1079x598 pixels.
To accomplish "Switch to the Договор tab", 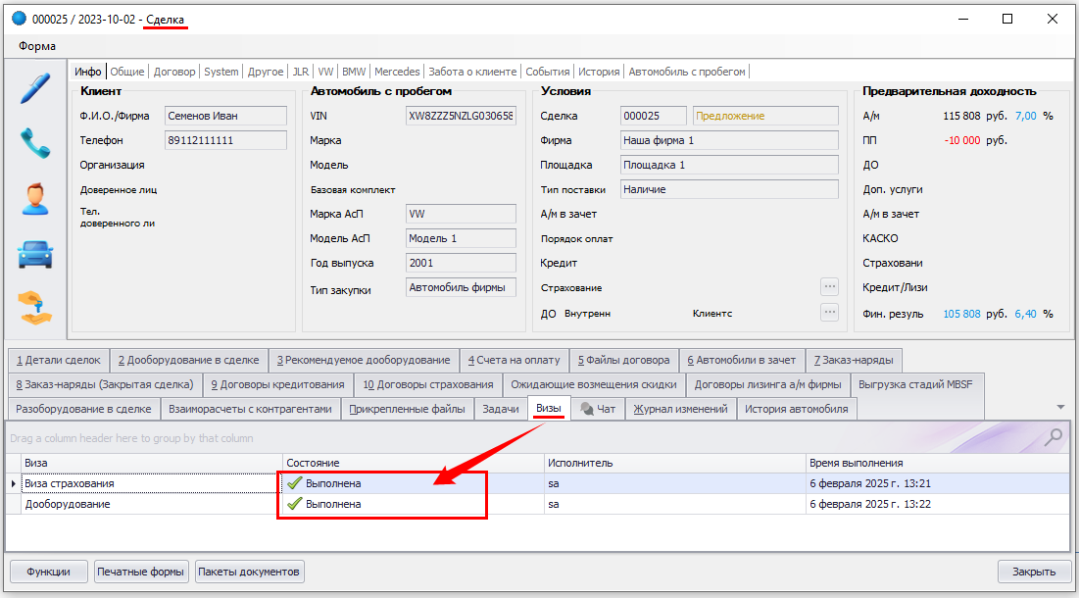I will coord(174,72).
